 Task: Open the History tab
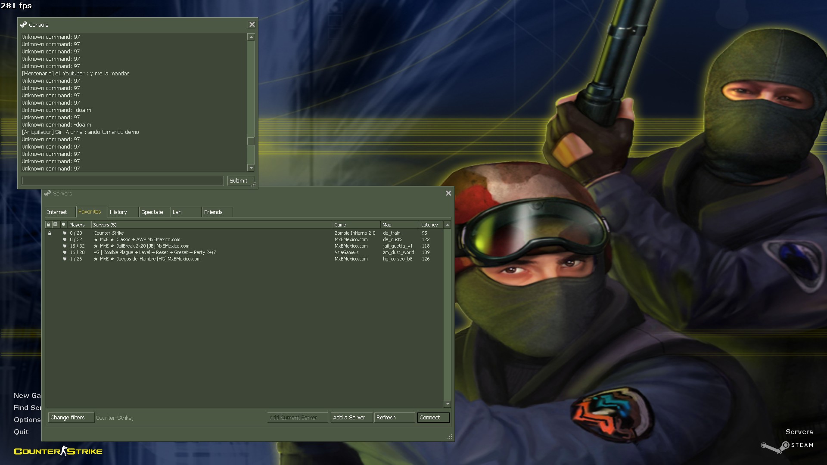click(x=123, y=212)
